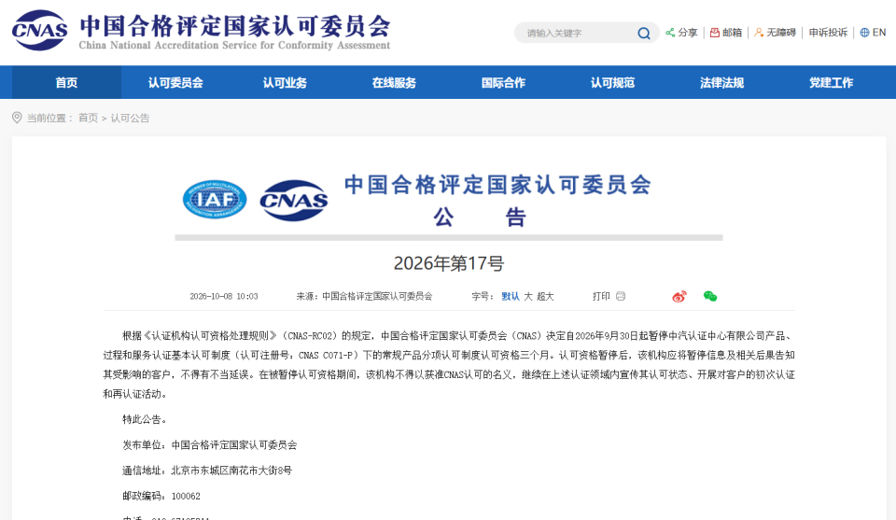Click the address line 北京市东城区南花市大街8号
The width and height of the screenshot is (896, 520).
(231, 471)
